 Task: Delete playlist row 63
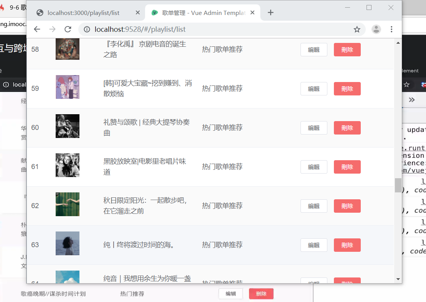coord(347,245)
